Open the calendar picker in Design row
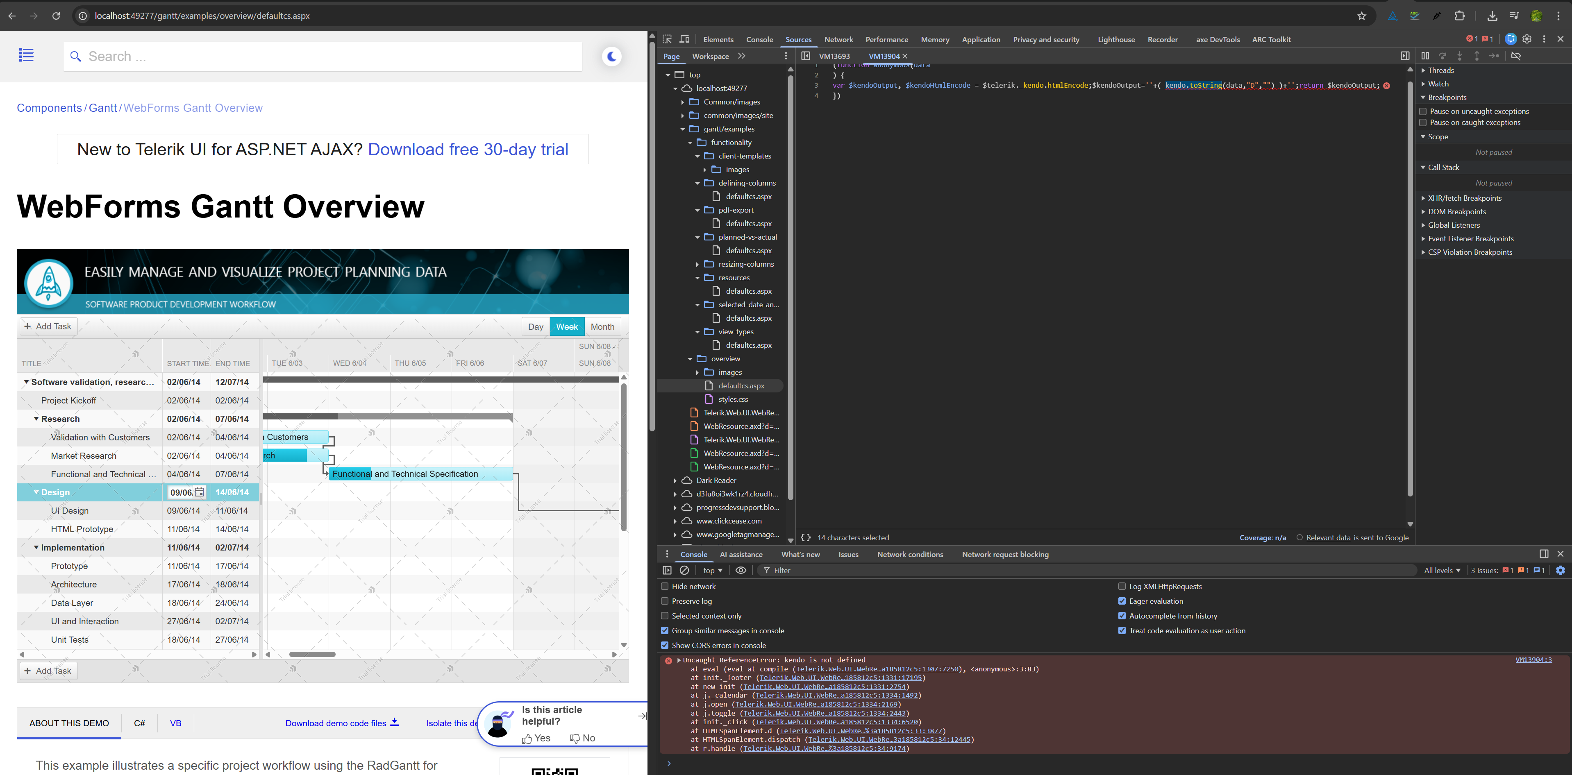1572x775 pixels. point(200,492)
